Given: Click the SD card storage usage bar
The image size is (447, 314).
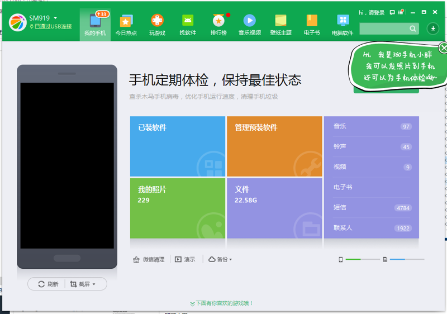Looking at the screenshot, I should [407, 259].
